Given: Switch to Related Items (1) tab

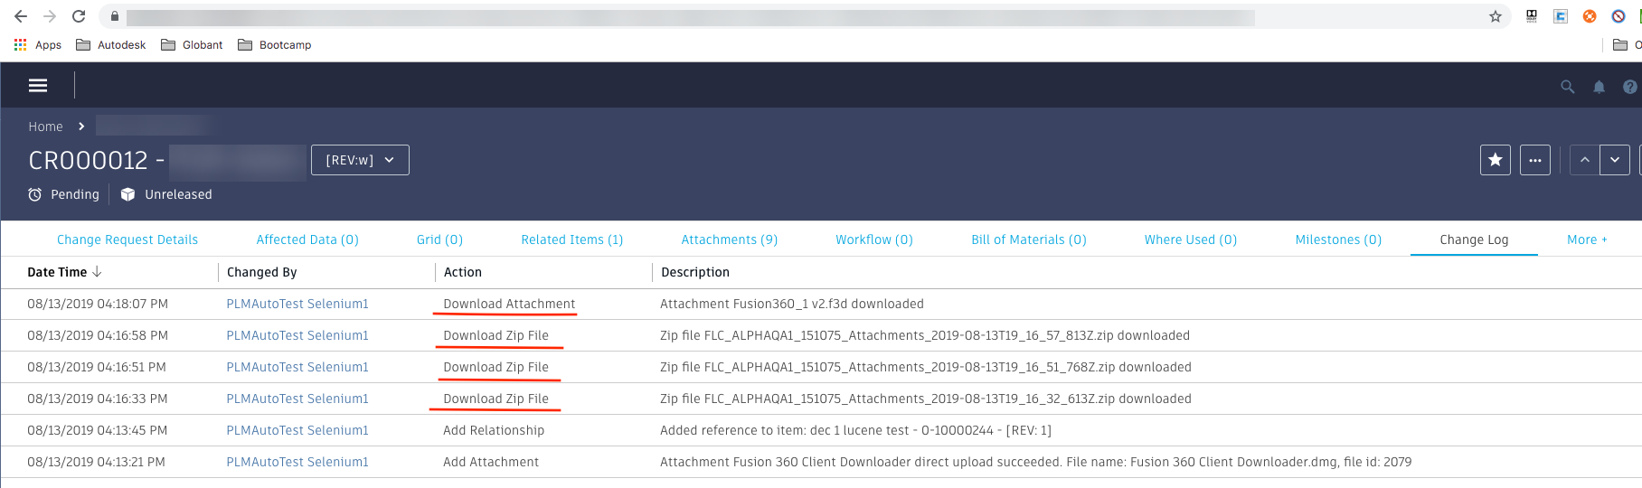Looking at the screenshot, I should 572,239.
